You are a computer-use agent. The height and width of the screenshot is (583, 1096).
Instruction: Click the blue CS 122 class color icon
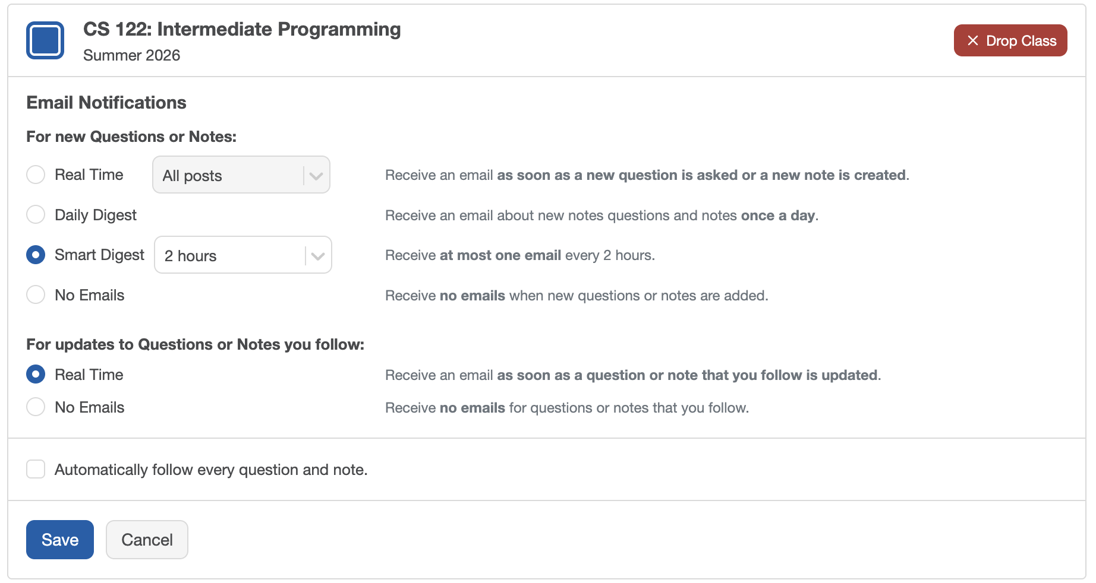point(45,40)
